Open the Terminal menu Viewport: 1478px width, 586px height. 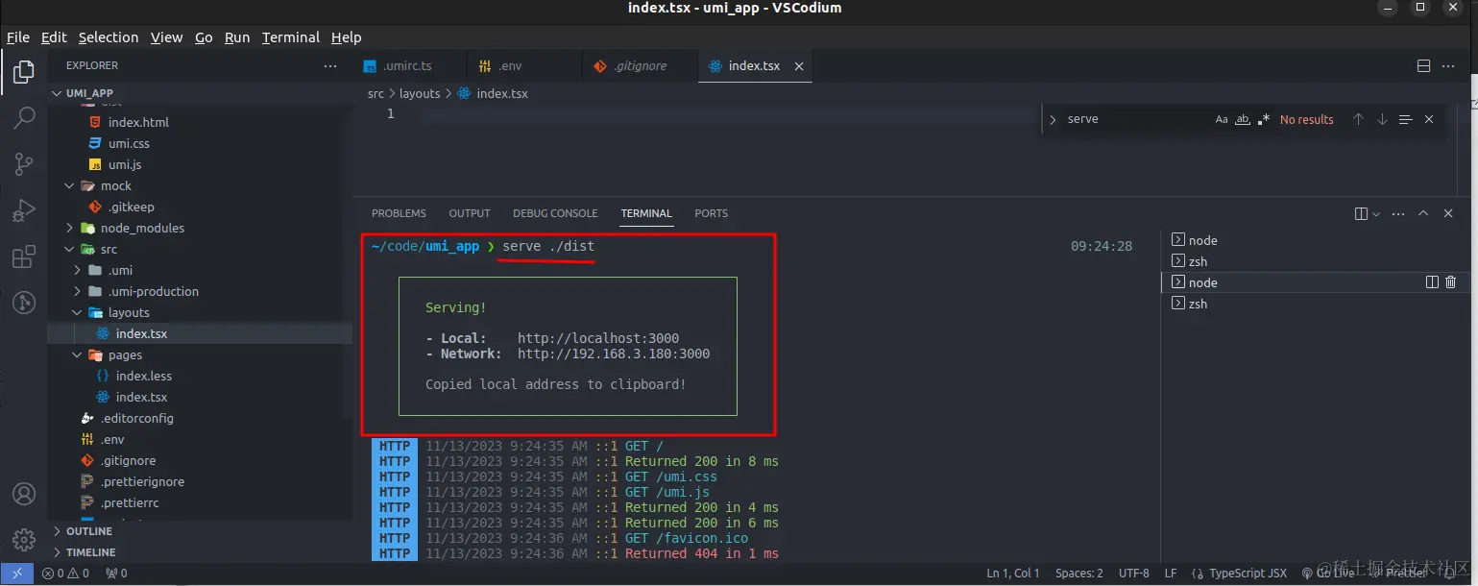coord(291,37)
